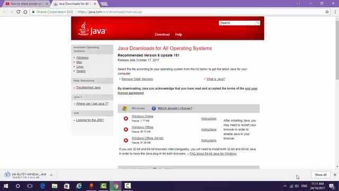Click the magnifier icon in Java search
The image size is (339, 191).
pos(257,23)
